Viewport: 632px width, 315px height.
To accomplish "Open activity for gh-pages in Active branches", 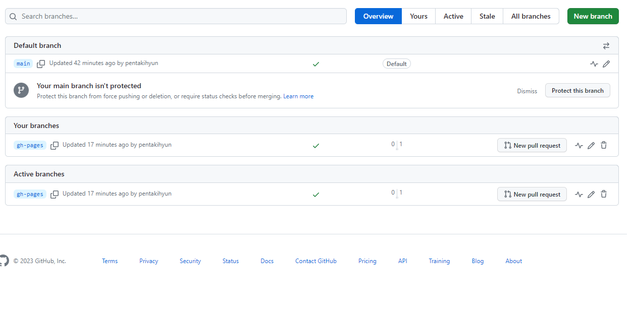I will (579, 195).
